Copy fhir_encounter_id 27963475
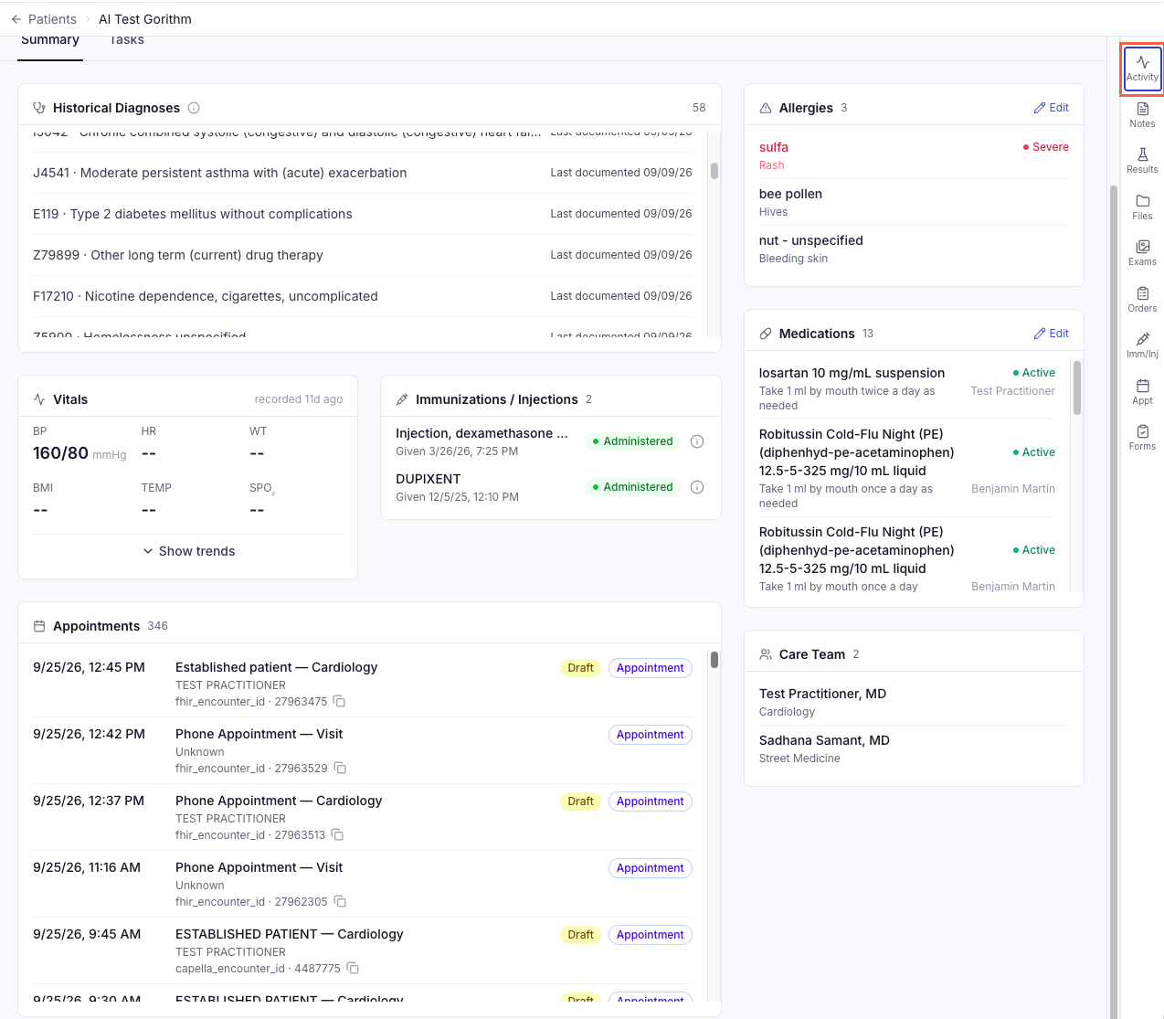 [339, 702]
